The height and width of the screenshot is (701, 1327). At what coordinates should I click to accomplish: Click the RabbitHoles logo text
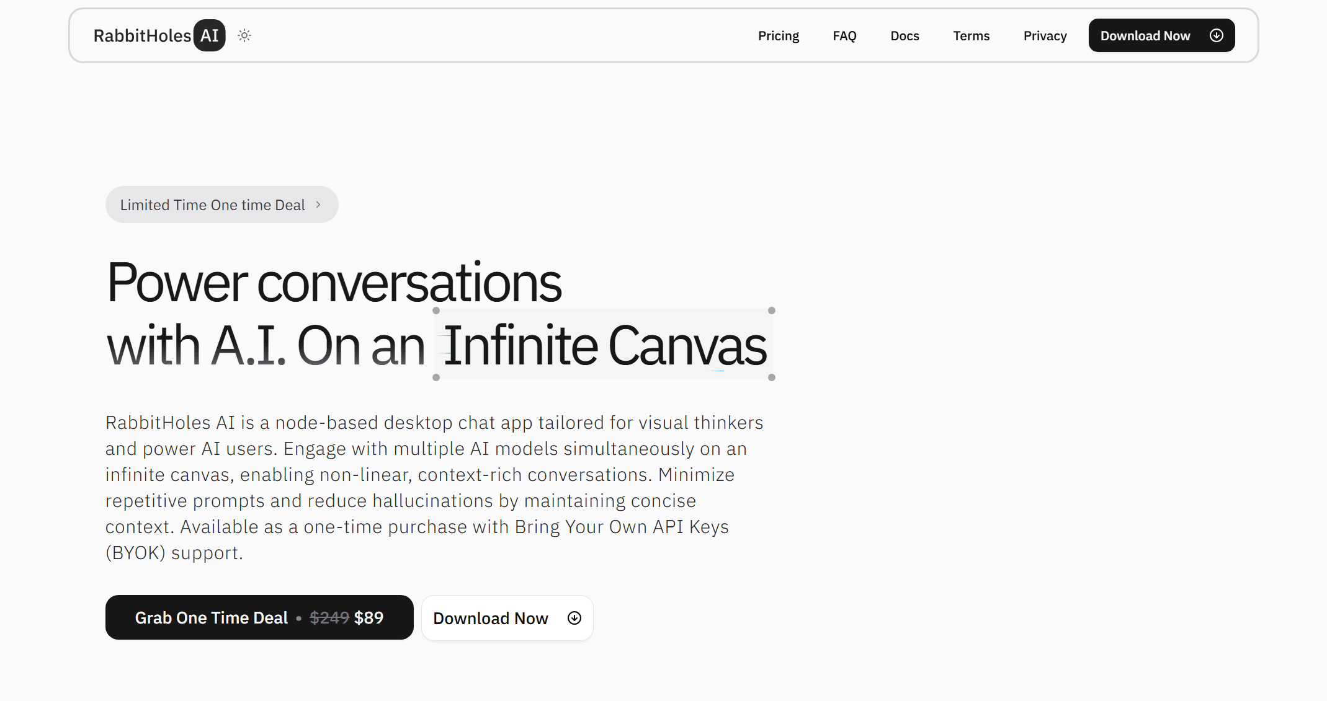pos(142,35)
